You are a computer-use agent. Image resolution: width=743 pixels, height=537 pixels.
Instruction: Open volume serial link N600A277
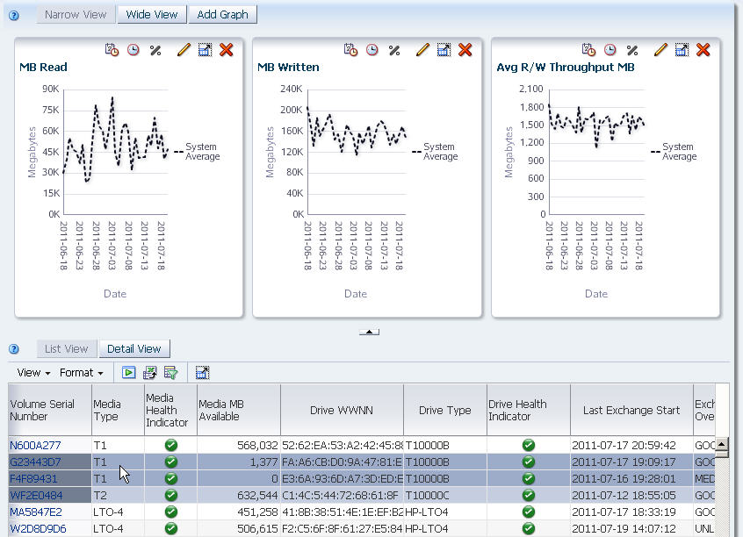[x=35, y=445]
